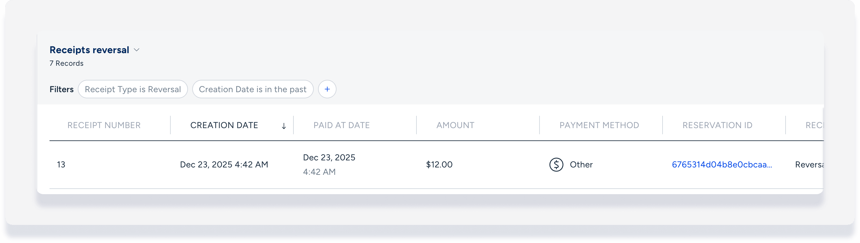Click the 7 Records count text

click(66, 63)
